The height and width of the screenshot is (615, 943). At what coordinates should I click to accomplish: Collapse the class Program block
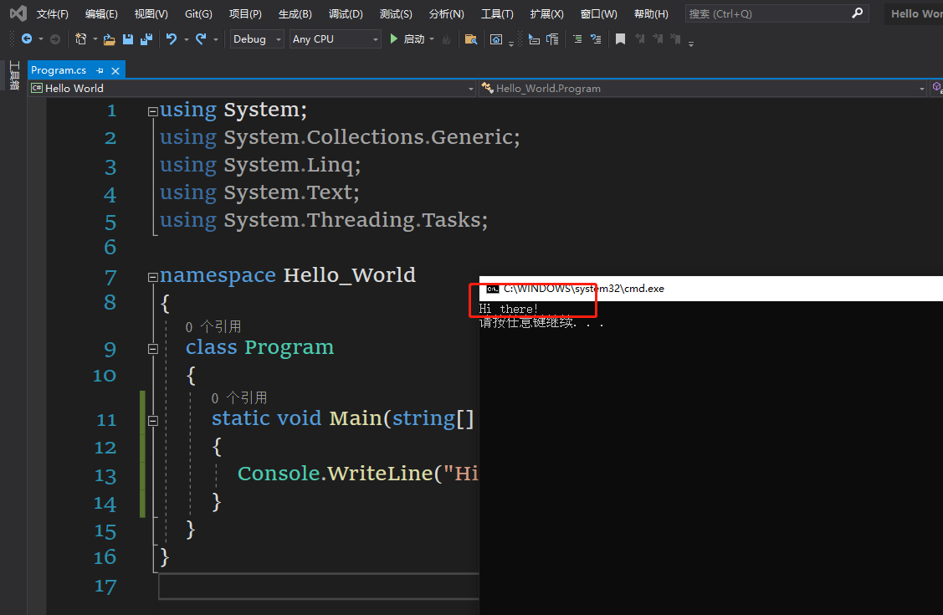click(x=153, y=349)
